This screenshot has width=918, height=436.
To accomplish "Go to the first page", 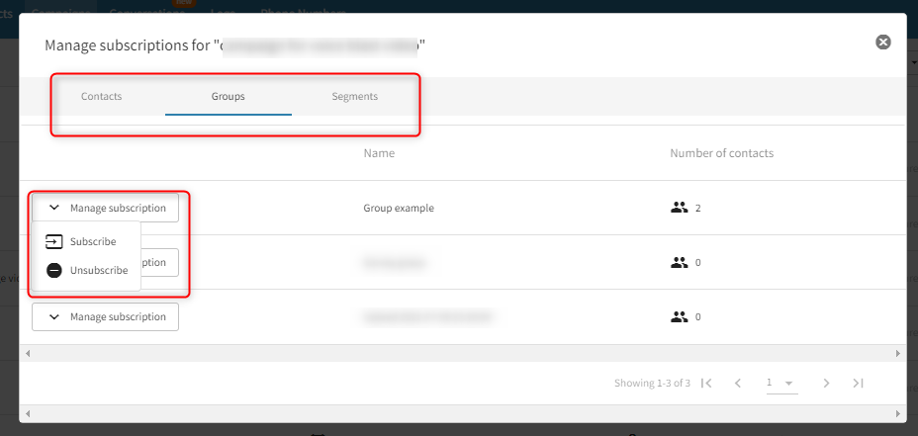I will [706, 383].
